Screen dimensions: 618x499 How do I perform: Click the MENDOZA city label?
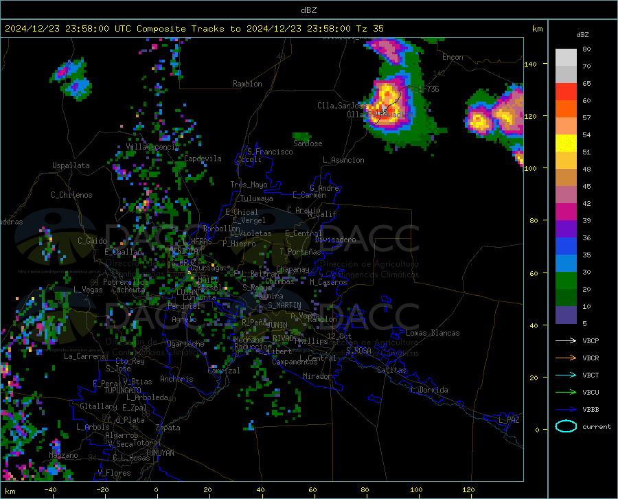(x=183, y=251)
